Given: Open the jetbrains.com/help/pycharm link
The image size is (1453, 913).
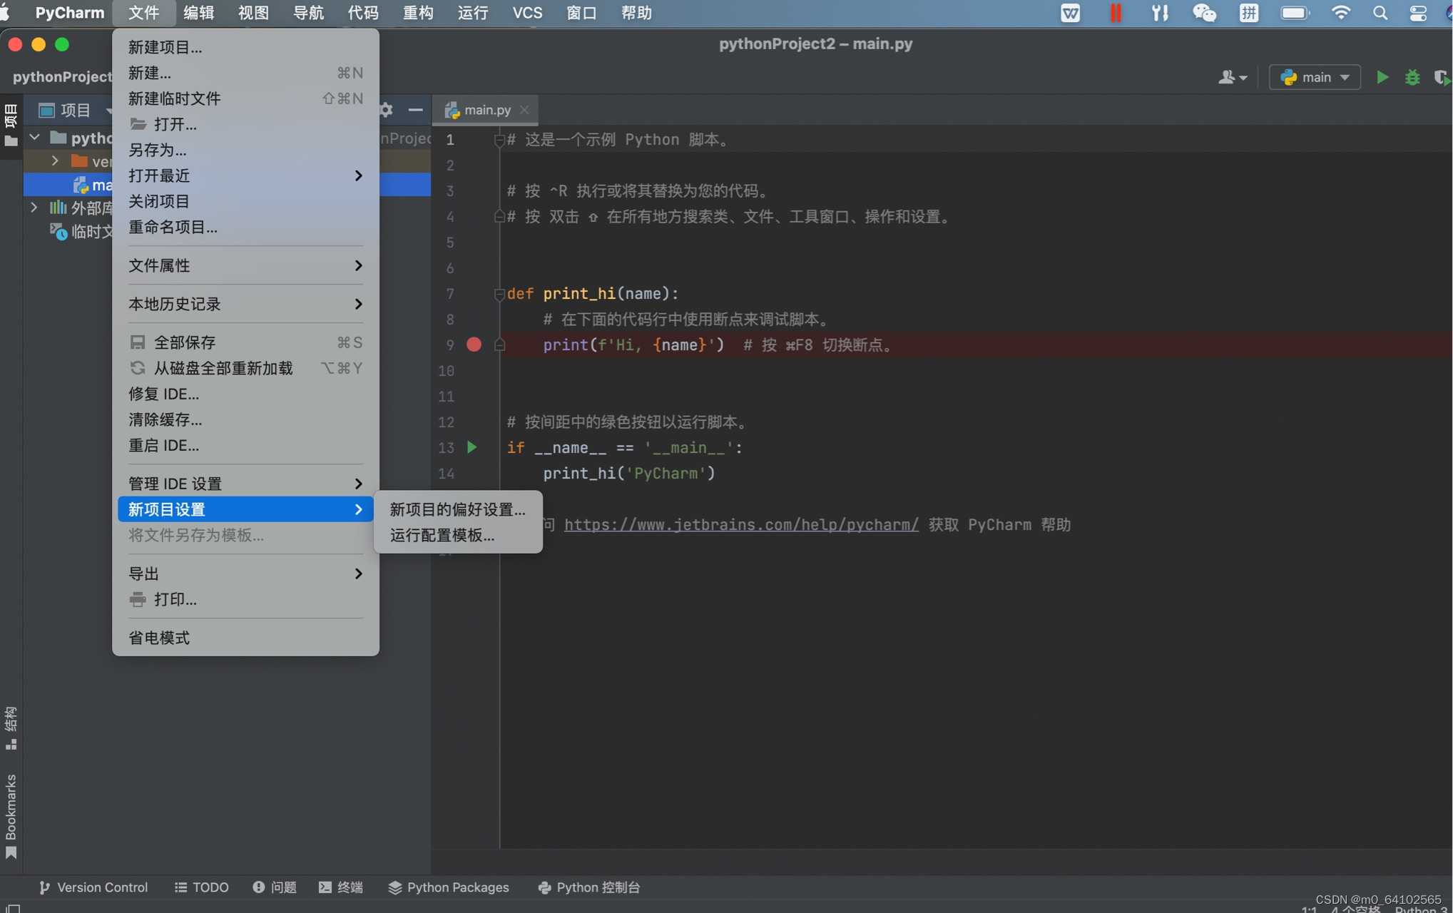Looking at the screenshot, I should point(741,525).
